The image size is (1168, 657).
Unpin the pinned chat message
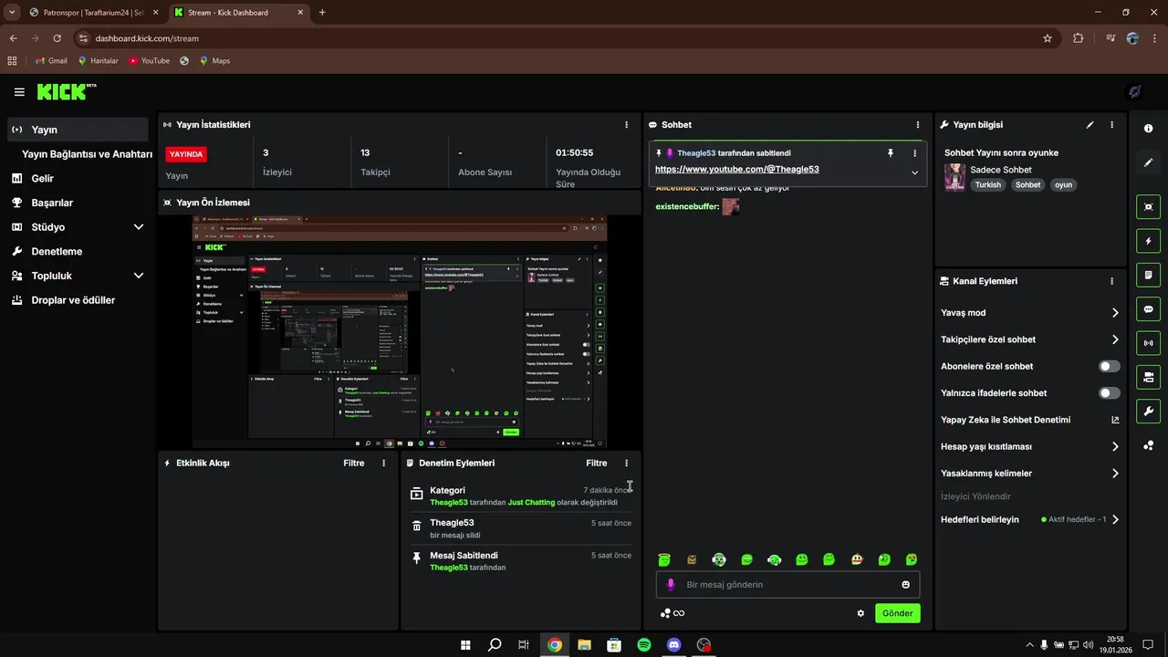[891, 153]
